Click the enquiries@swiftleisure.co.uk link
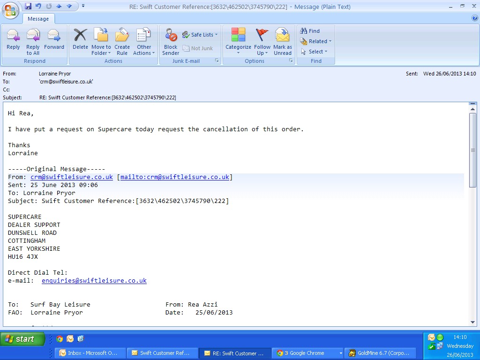Screen dimensions: 480x360 coord(94,280)
